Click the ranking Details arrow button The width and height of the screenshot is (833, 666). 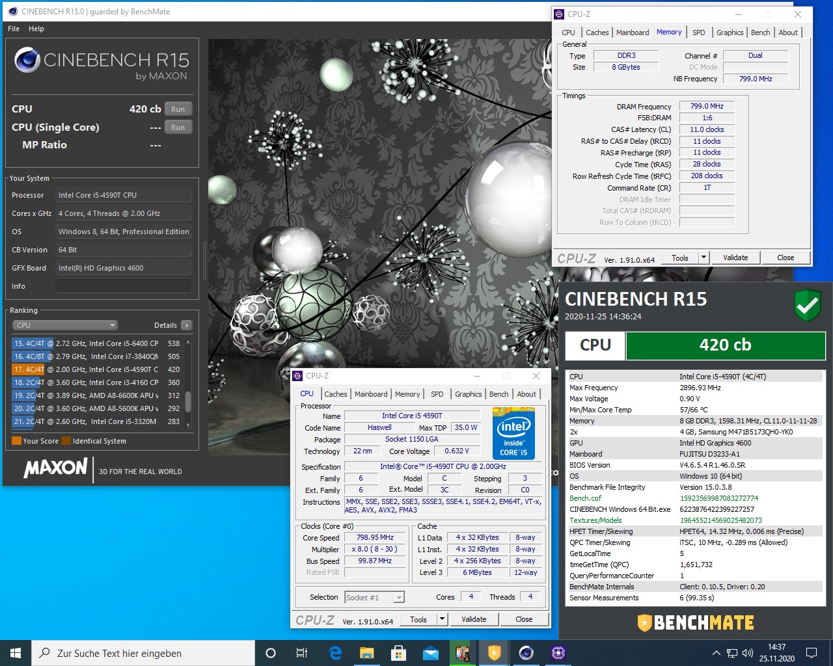(187, 325)
